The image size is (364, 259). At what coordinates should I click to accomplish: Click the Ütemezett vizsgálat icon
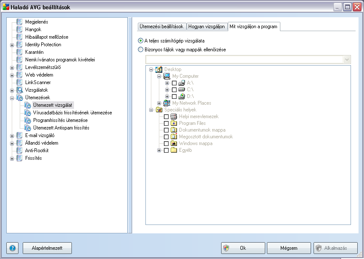point(28,105)
